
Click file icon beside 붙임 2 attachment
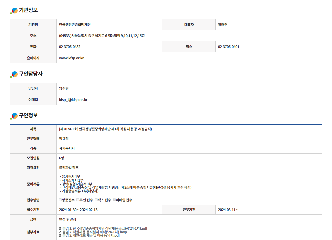tap(60, 232)
